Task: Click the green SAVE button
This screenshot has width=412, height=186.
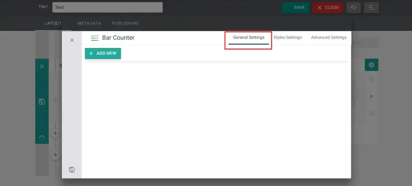Action: [x=295, y=7]
